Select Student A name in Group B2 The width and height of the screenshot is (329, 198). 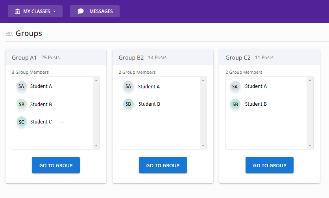(149, 87)
